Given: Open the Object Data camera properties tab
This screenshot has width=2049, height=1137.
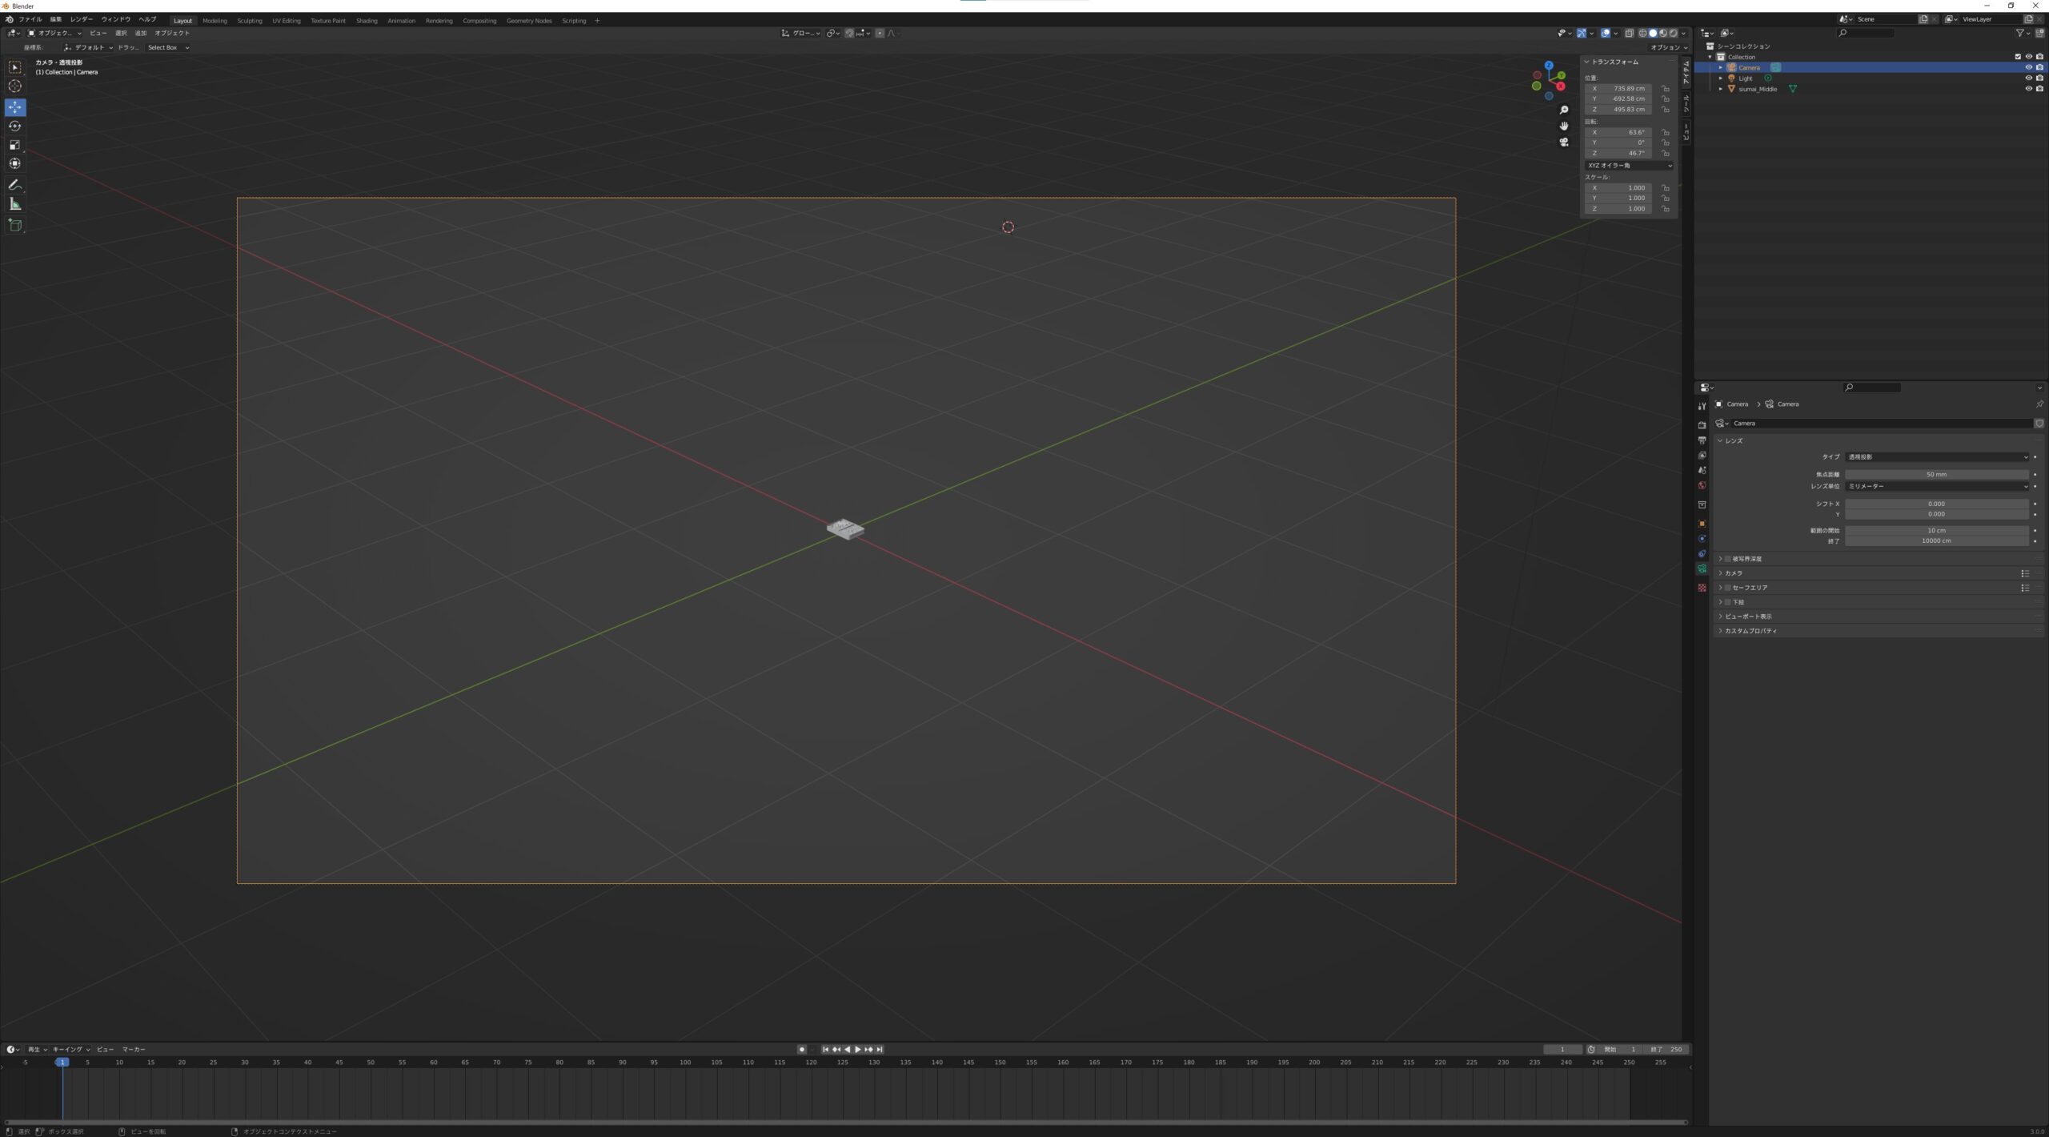Looking at the screenshot, I should point(1702,568).
